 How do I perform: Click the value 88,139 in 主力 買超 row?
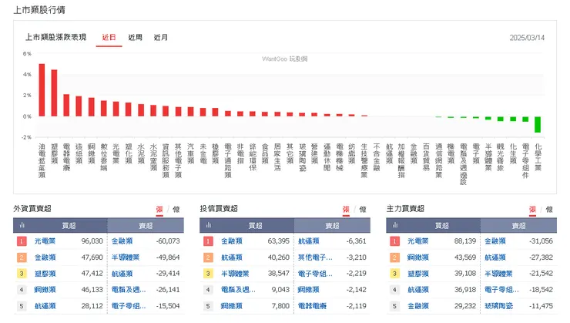(x=465, y=241)
